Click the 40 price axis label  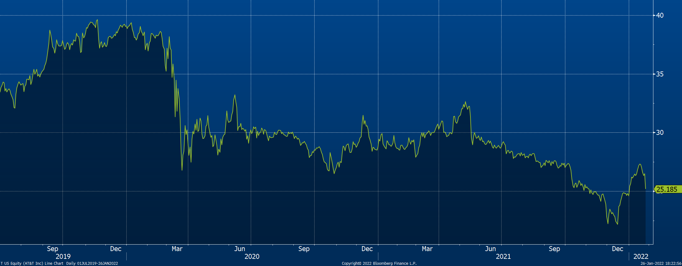(660, 15)
